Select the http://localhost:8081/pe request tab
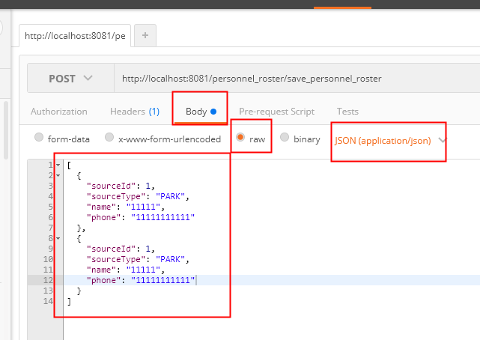This screenshot has height=340, width=480. coord(75,36)
